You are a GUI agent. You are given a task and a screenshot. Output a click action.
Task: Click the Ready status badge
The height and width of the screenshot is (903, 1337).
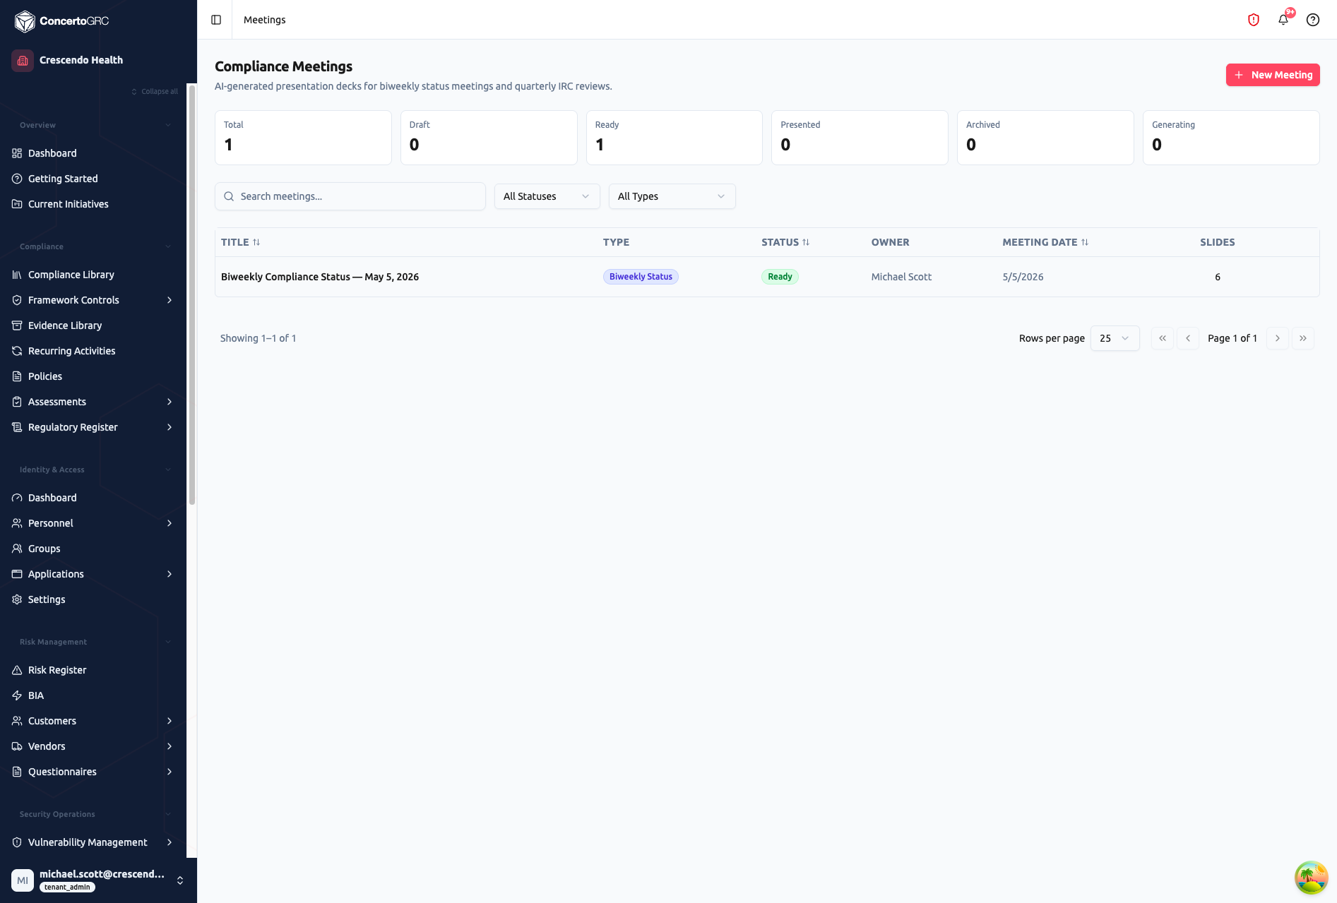[780, 277]
